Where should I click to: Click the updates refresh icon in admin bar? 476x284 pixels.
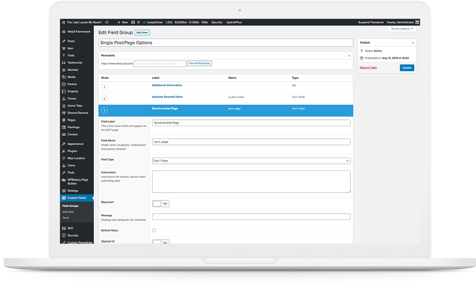pyautogui.click(x=107, y=22)
